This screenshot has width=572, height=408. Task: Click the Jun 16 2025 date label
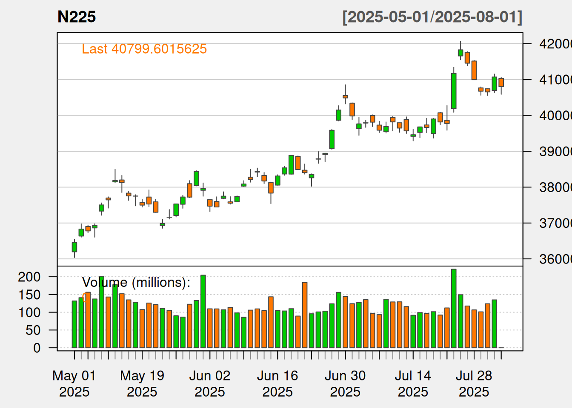pyautogui.click(x=277, y=383)
